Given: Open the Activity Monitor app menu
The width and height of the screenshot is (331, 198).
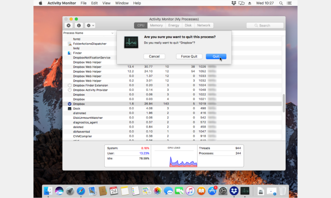Looking at the screenshot, I should tap(62, 3).
